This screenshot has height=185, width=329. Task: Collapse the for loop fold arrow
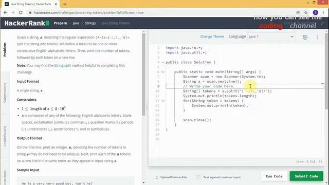pyautogui.click(x=163, y=101)
